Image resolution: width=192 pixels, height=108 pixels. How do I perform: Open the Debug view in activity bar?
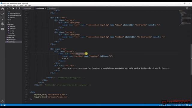[2, 24]
